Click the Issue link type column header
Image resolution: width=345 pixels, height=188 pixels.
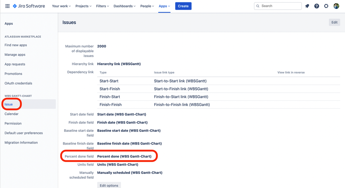164,72
